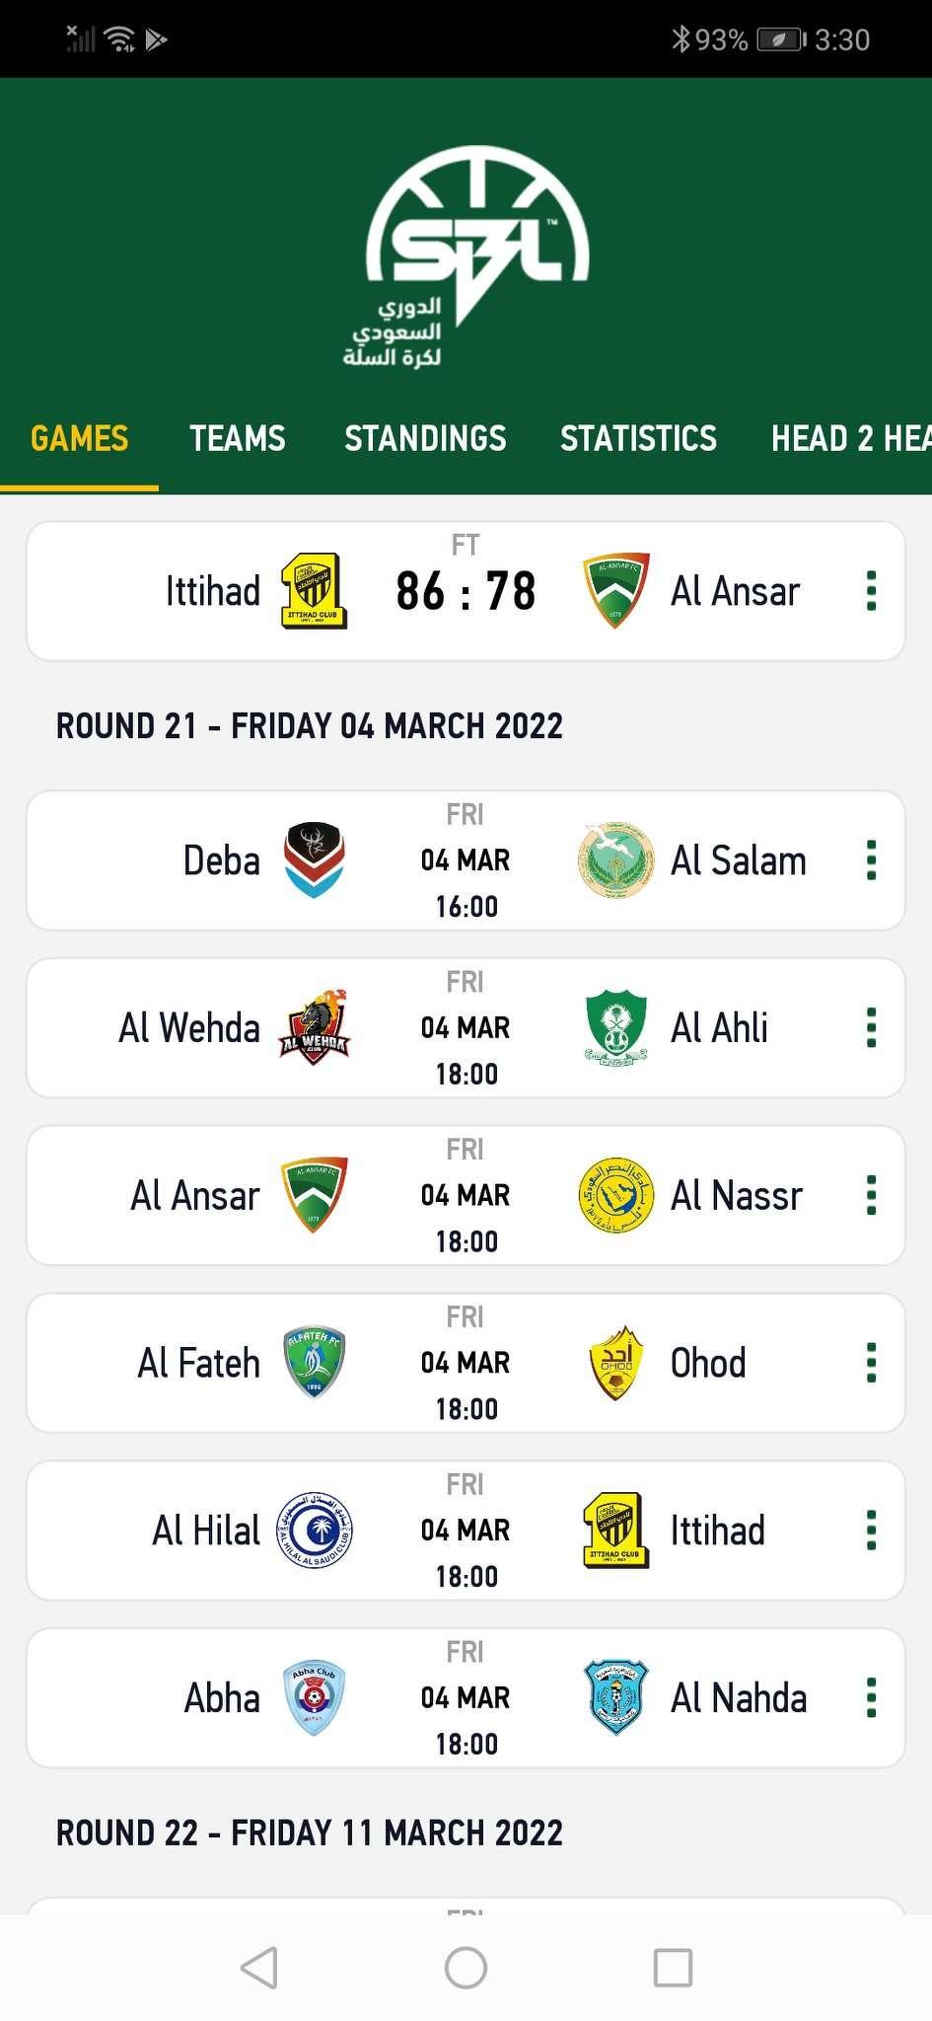Open the Al Hilal club emblem

pyautogui.click(x=315, y=1531)
